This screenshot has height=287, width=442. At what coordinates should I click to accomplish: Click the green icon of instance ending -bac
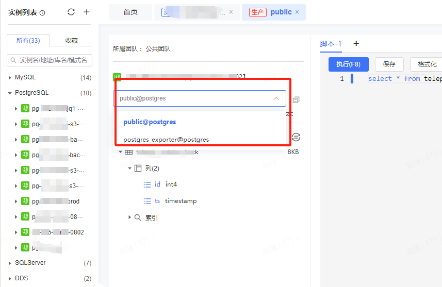tap(25, 155)
